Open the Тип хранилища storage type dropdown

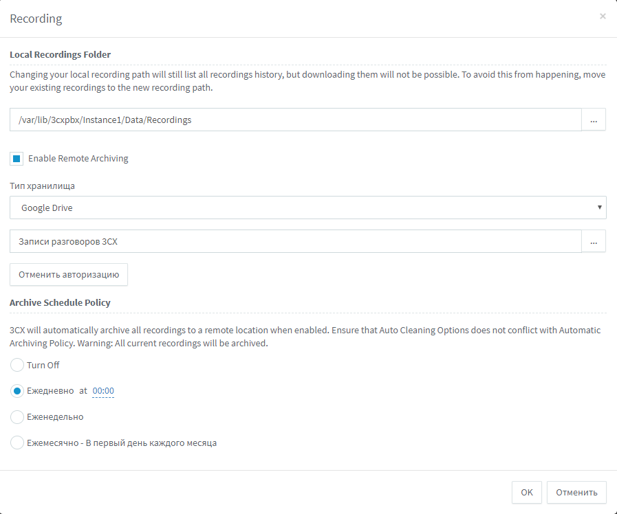[x=308, y=208]
